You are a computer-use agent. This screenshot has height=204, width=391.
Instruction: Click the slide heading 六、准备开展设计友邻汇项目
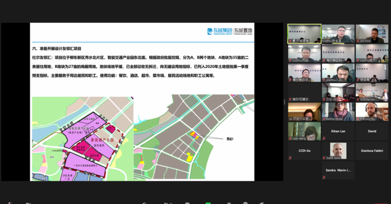coord(57,49)
